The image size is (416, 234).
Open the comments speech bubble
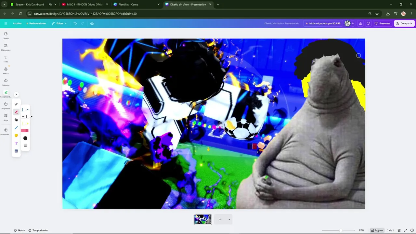pos(368,23)
